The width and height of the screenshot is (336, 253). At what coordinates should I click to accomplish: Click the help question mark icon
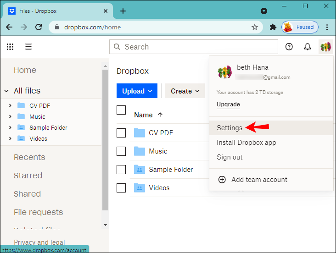coord(289,47)
